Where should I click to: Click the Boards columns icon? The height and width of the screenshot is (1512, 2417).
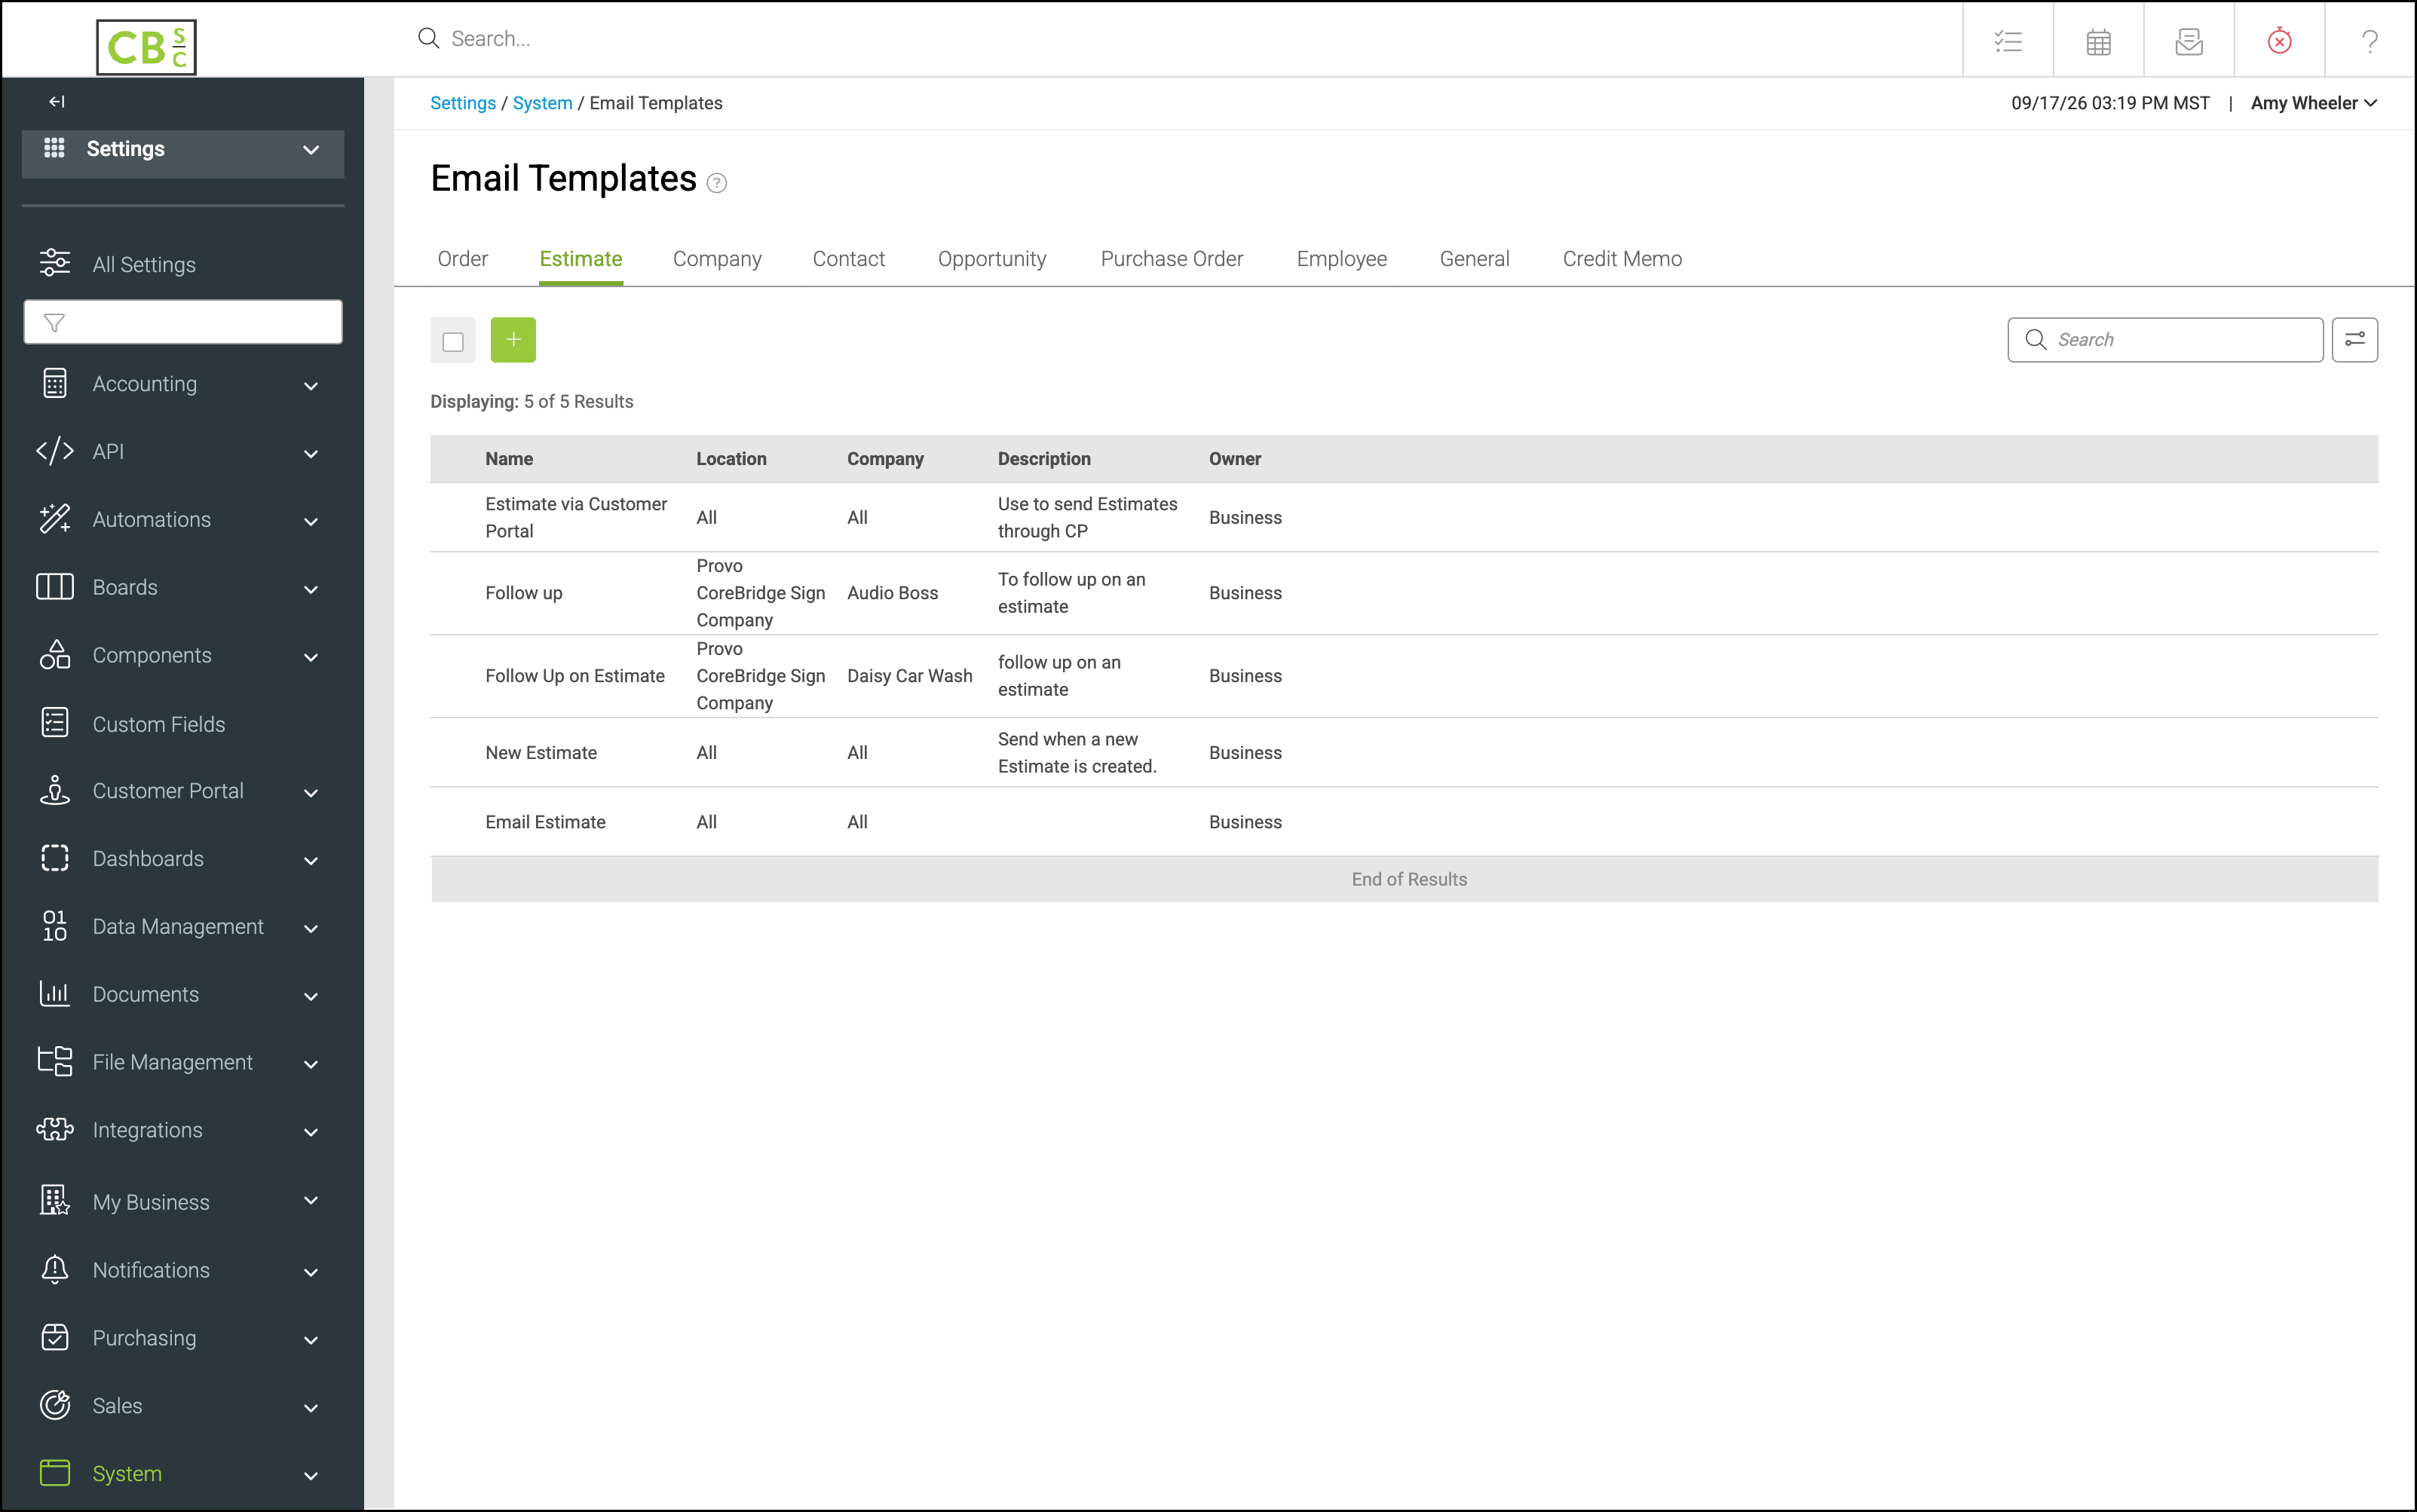55,587
